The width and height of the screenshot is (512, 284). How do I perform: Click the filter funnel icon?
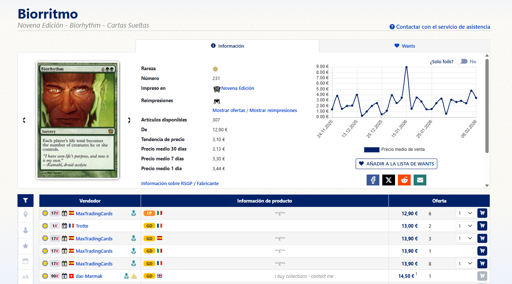[26, 200]
